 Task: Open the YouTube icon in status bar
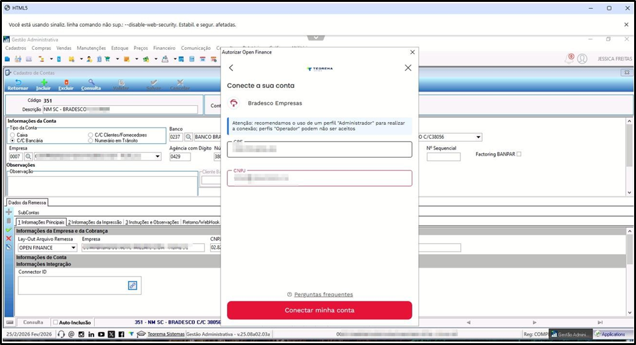[x=101, y=334]
